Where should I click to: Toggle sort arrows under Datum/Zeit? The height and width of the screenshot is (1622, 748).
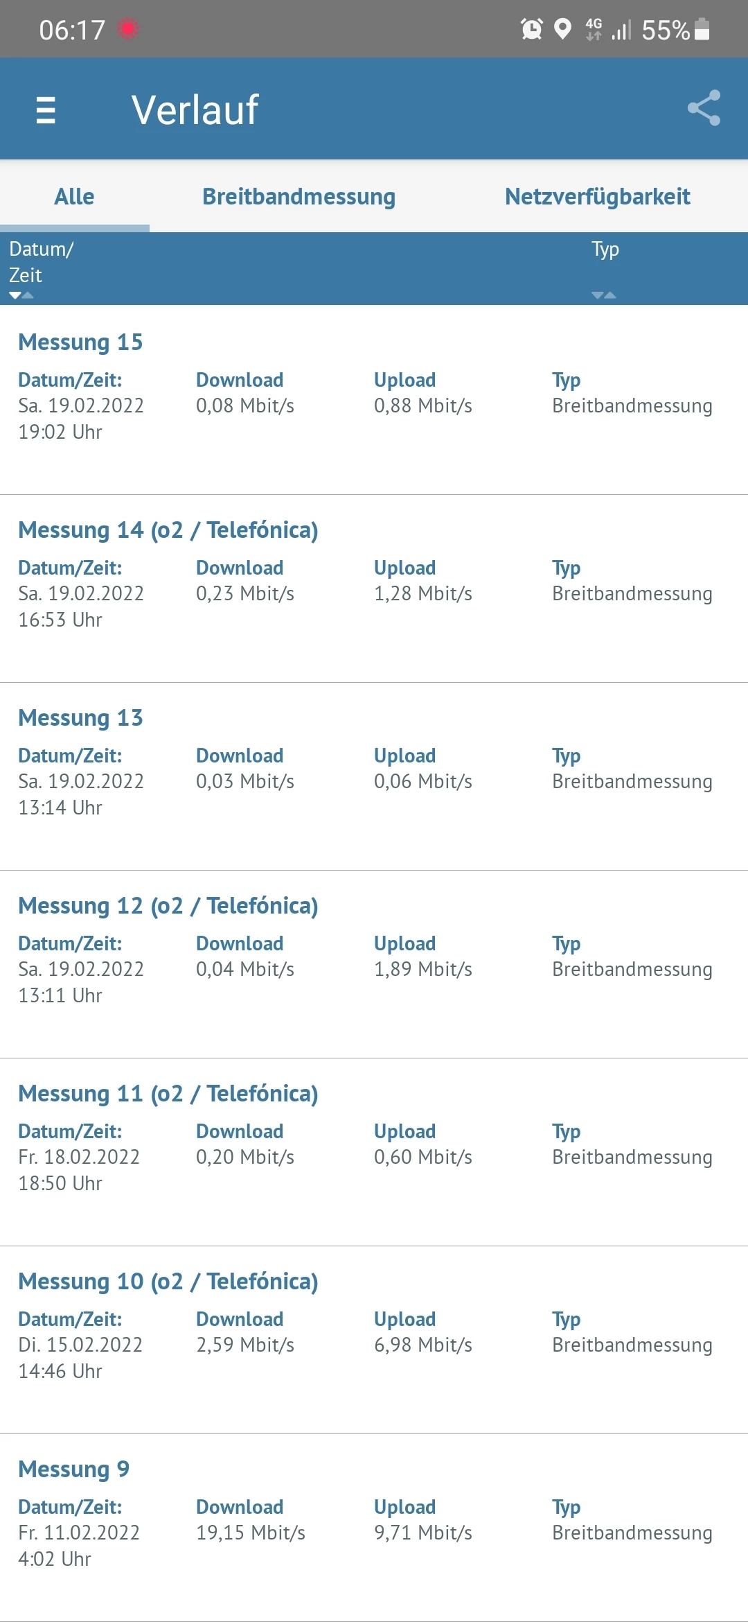[x=21, y=295]
